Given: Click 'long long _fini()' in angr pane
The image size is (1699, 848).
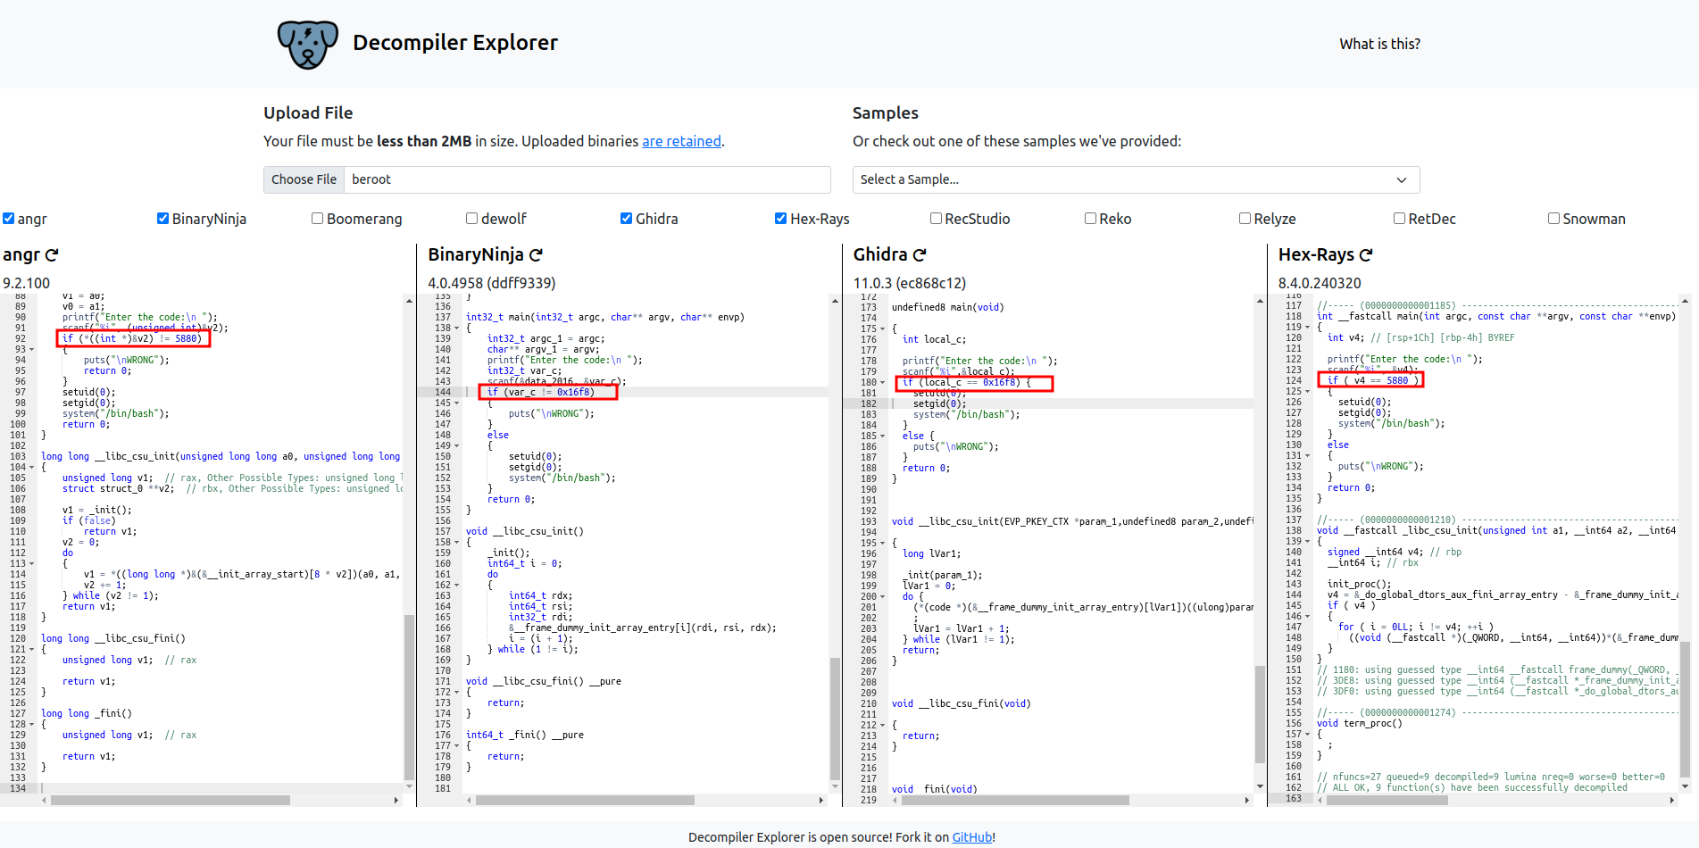Looking at the screenshot, I should click(x=87, y=713).
